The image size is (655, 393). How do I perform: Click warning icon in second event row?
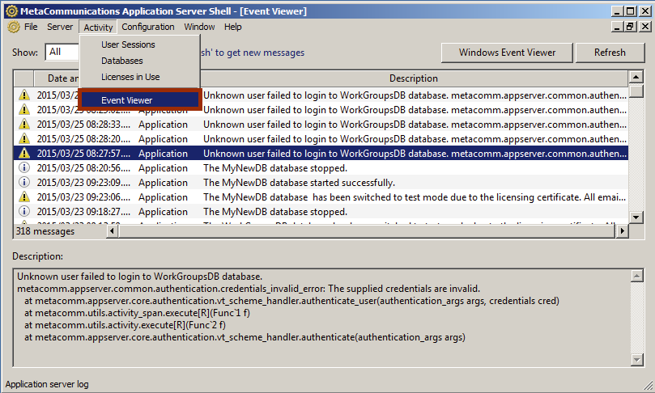click(x=24, y=109)
